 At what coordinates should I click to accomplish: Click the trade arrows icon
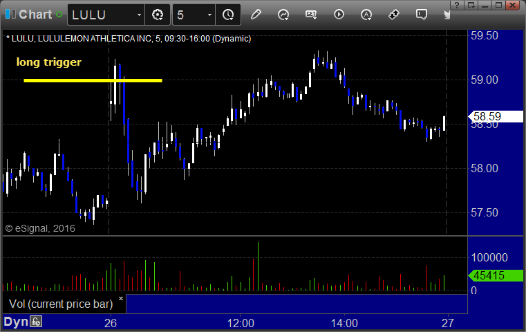coord(394,15)
